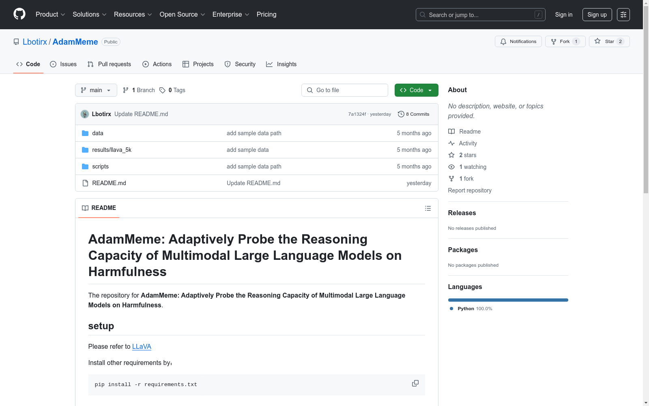Image resolution: width=649 pixels, height=406 pixels.
Task: Switch to the Code tab
Action: tap(28, 64)
